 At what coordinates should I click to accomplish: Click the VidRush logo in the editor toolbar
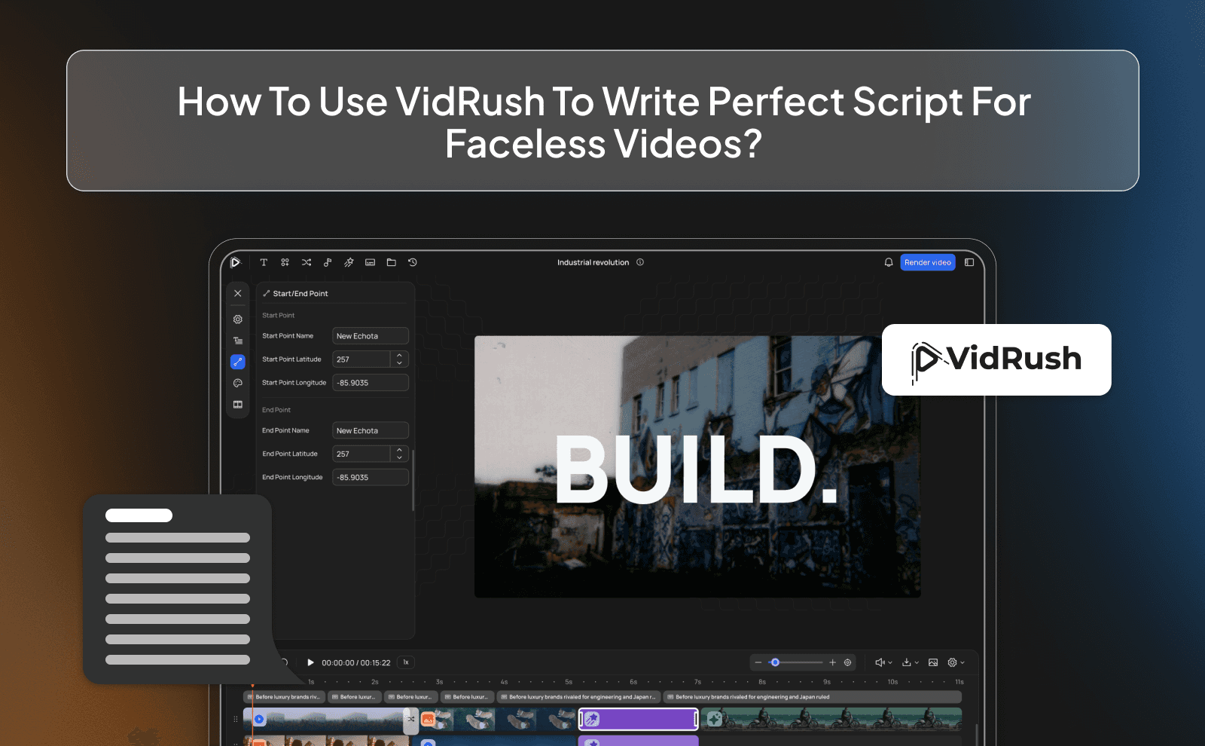235,262
